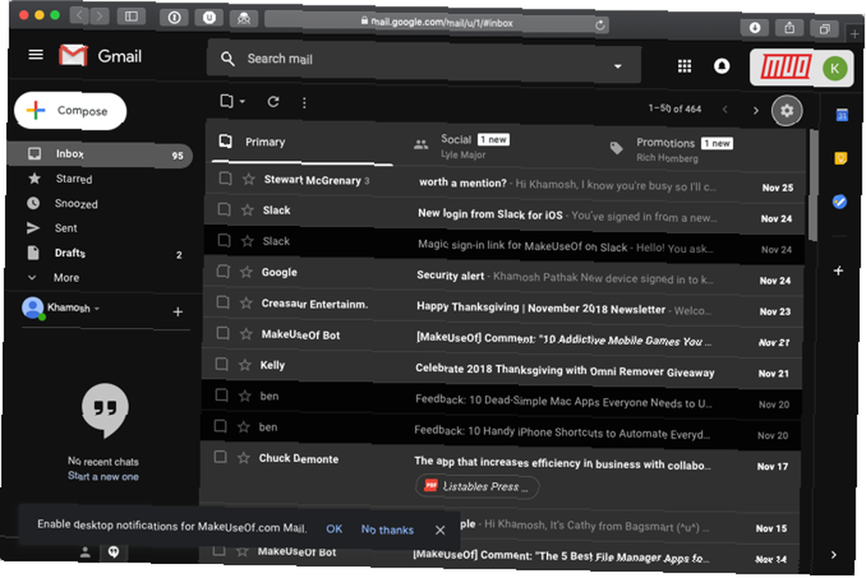Open Hangouts contacts person icon
The height and width of the screenshot is (578, 866).
(85, 551)
